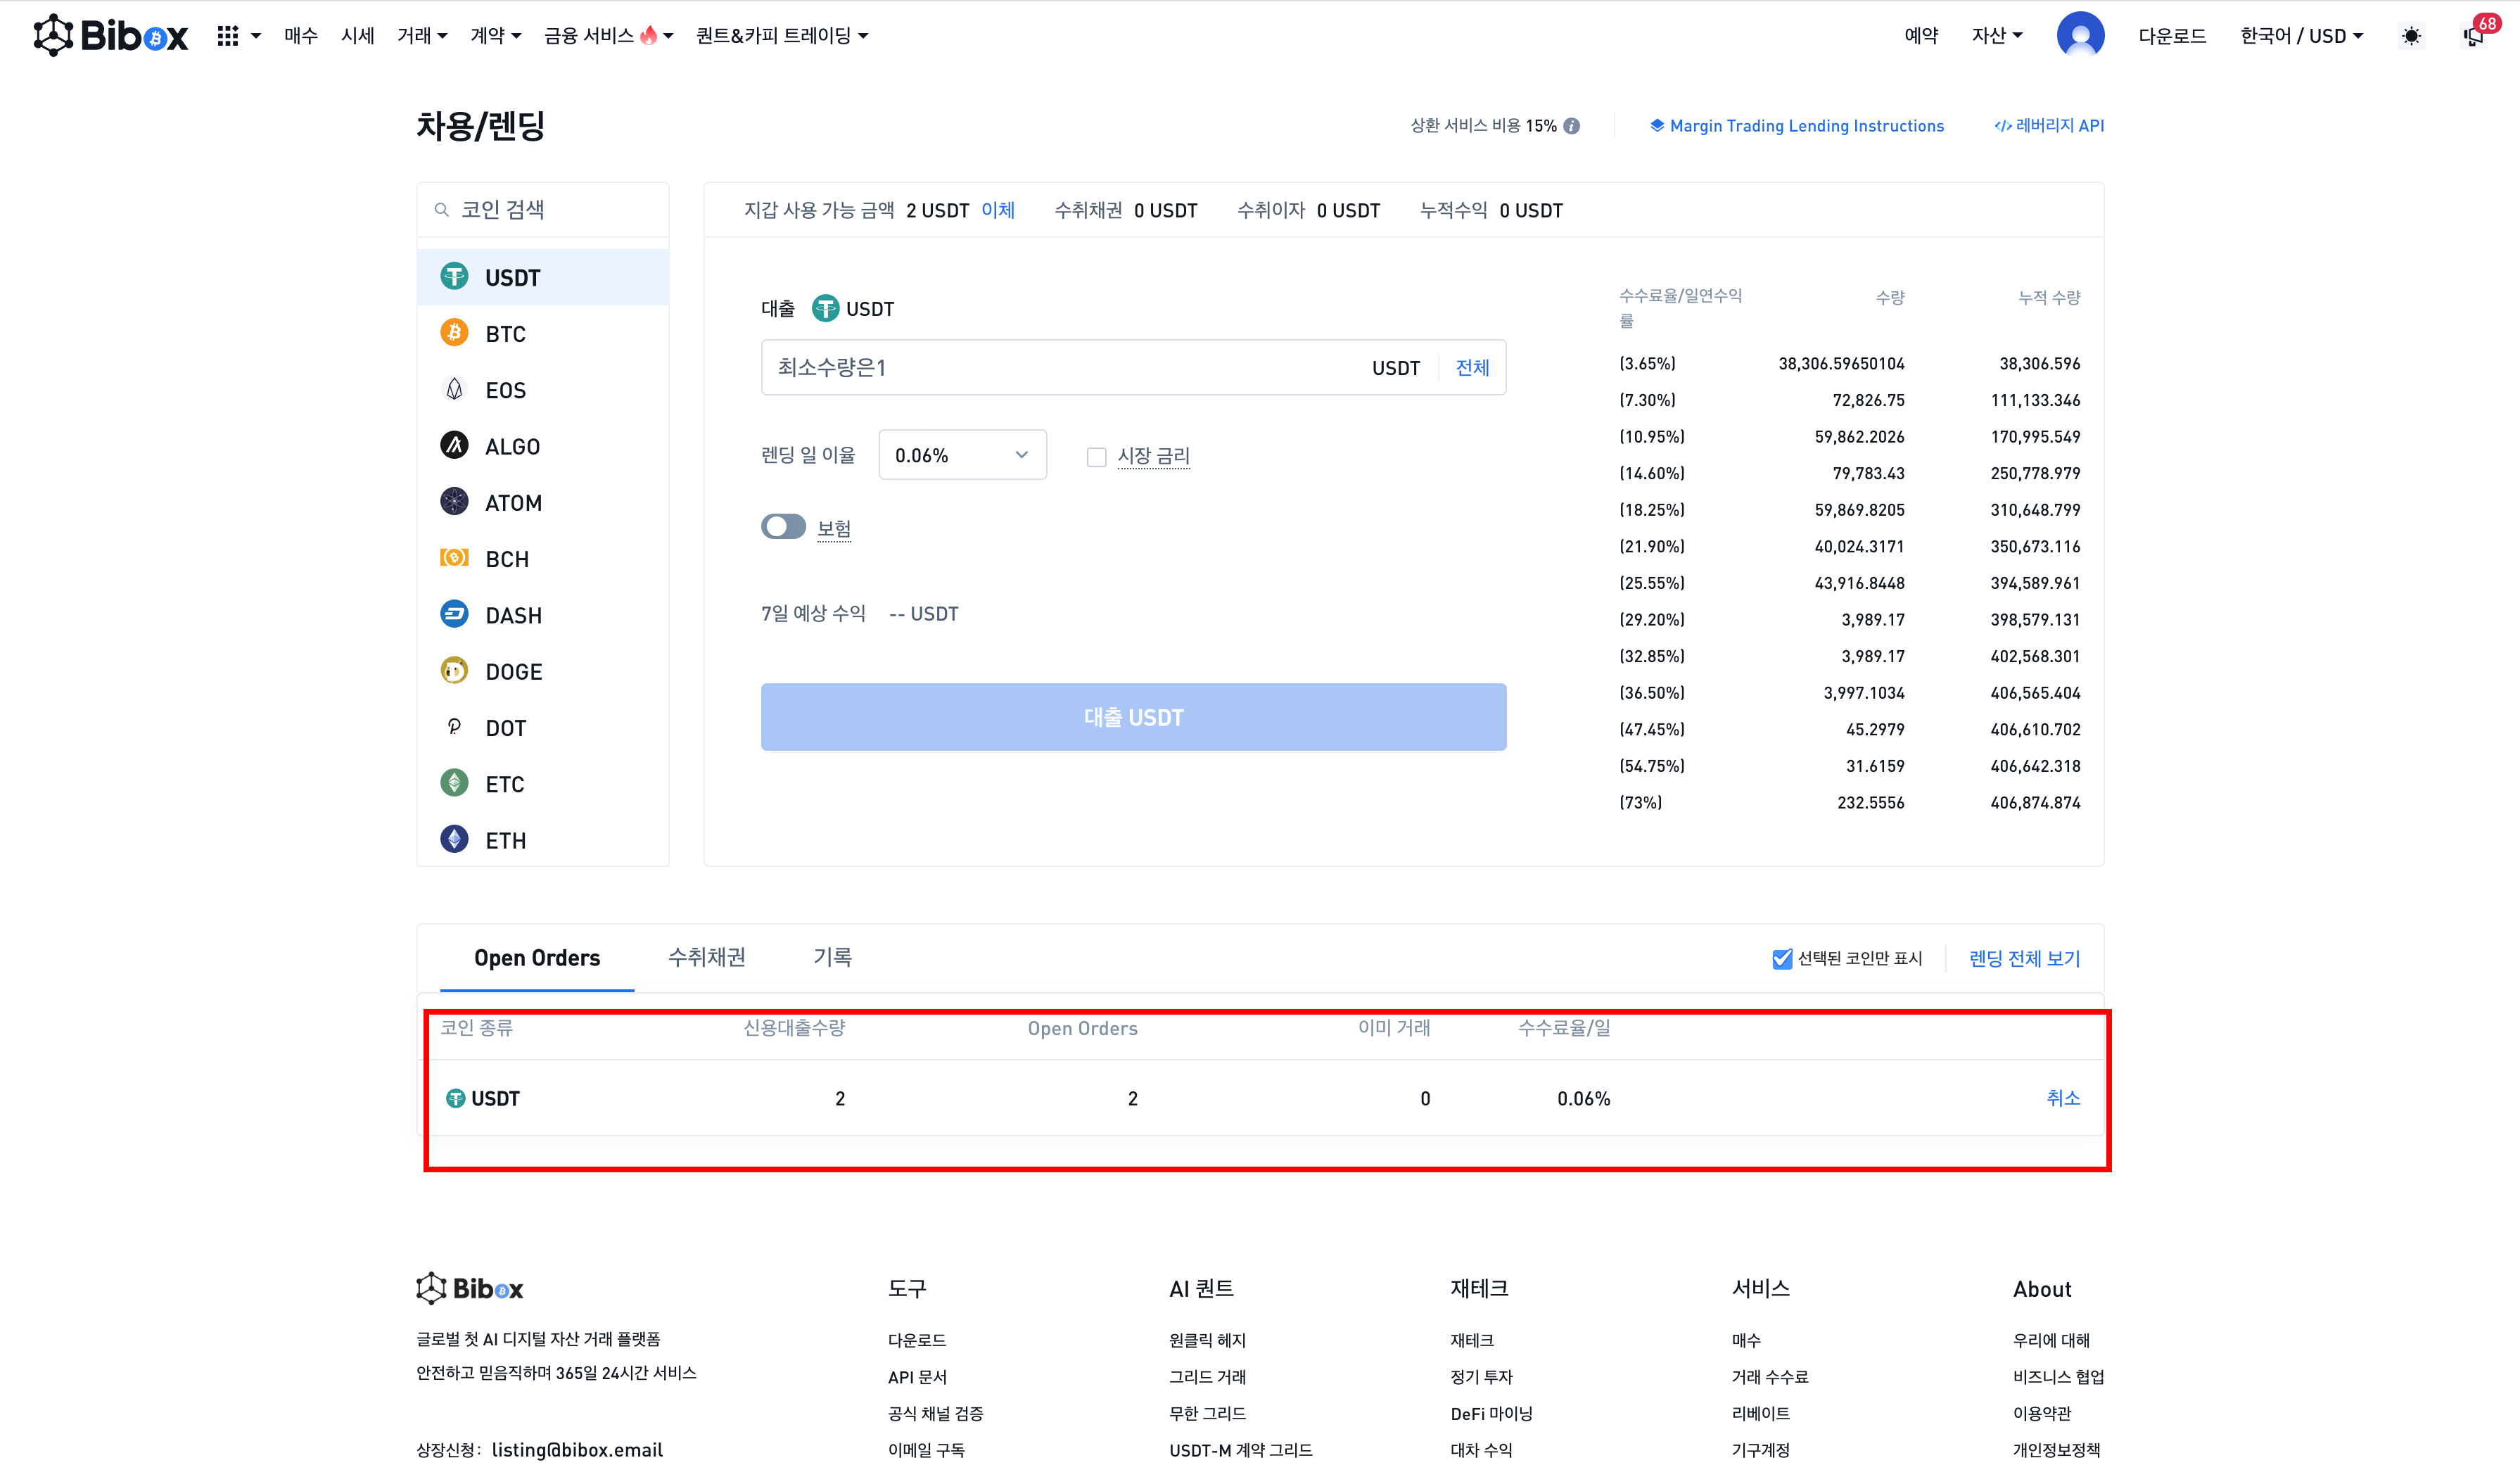2520x1465 pixels.
Task: Open the 기록 records tab
Action: [x=832, y=957]
